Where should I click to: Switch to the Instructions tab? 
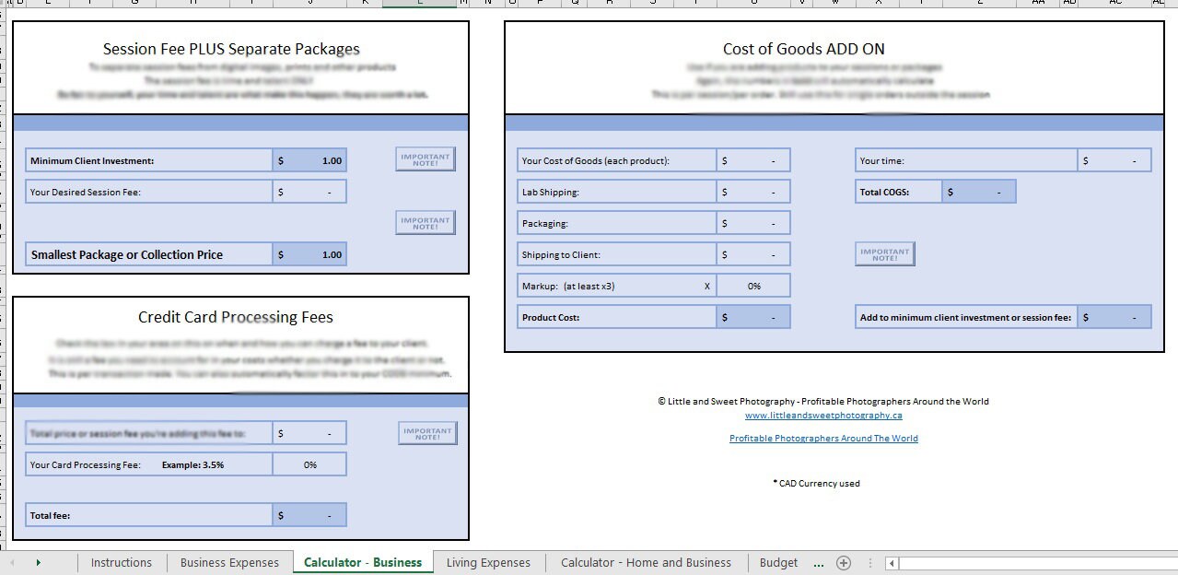[x=121, y=562]
